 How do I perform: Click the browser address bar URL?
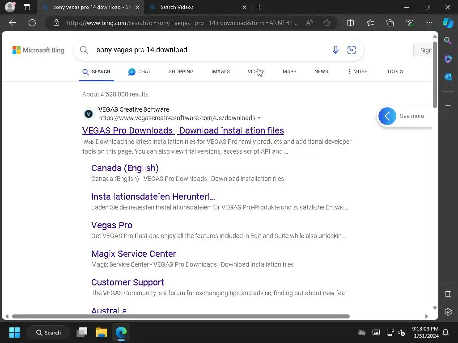coord(182,23)
